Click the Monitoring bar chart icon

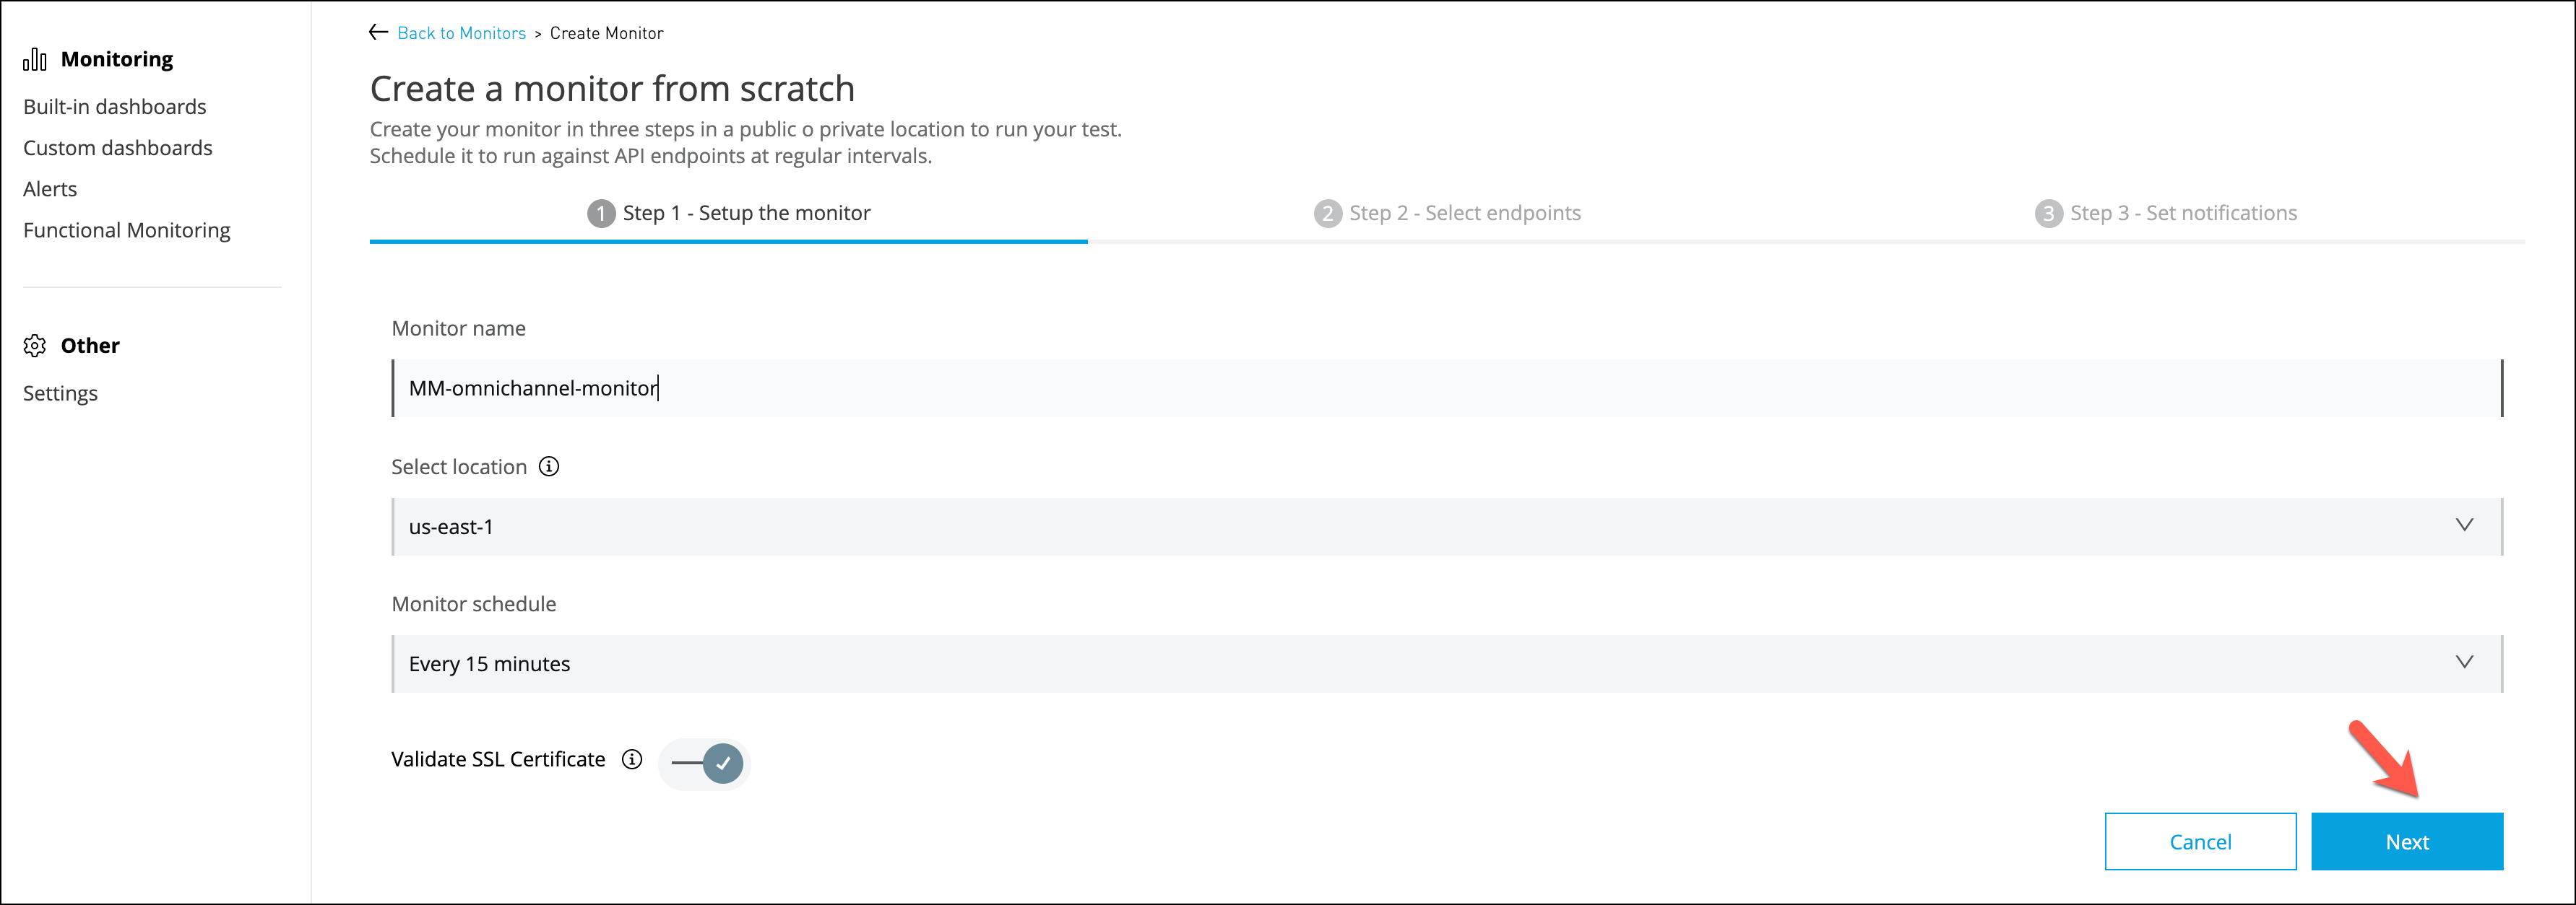click(35, 59)
